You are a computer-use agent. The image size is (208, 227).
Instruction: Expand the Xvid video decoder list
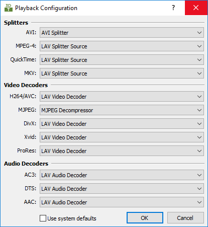(x=122, y=137)
